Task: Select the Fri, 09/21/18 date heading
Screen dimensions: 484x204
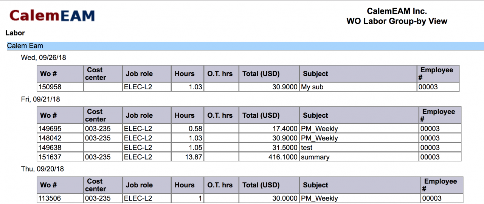Action: coord(40,99)
